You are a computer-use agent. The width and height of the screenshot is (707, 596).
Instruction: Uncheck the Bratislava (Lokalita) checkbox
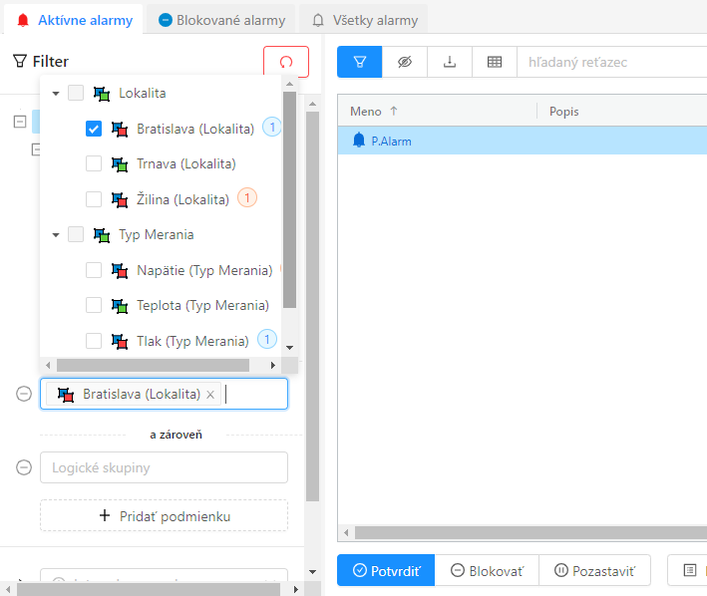tap(94, 129)
